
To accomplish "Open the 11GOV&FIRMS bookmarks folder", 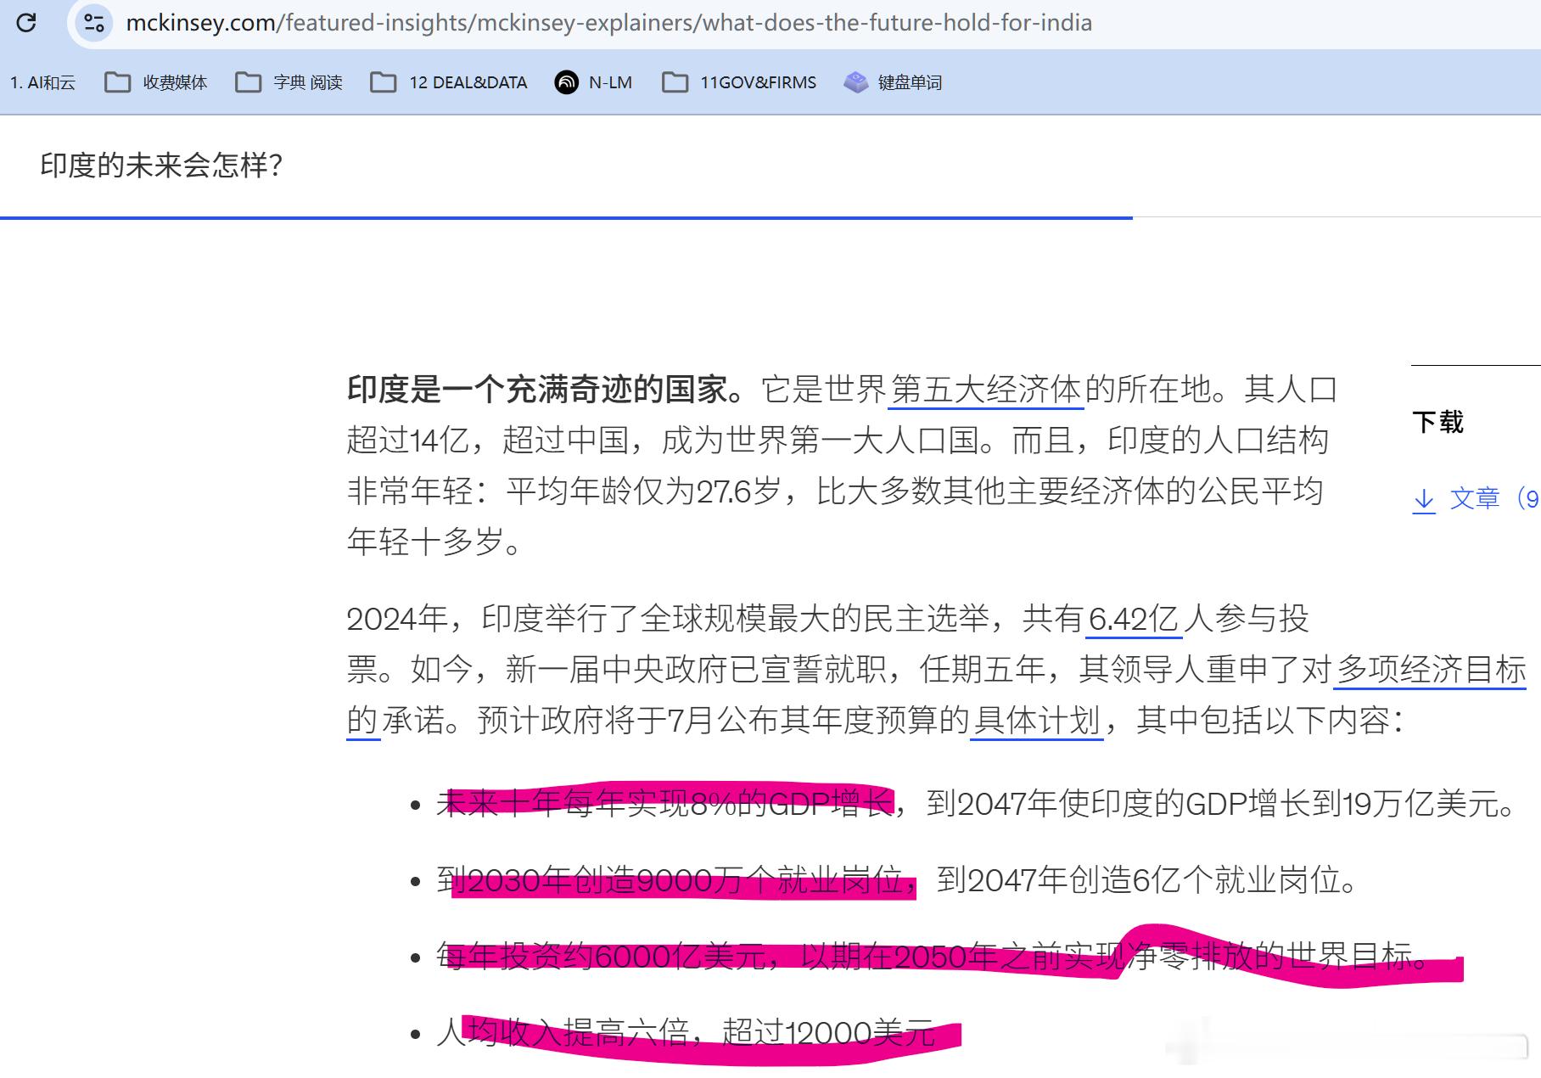I will point(739,82).
